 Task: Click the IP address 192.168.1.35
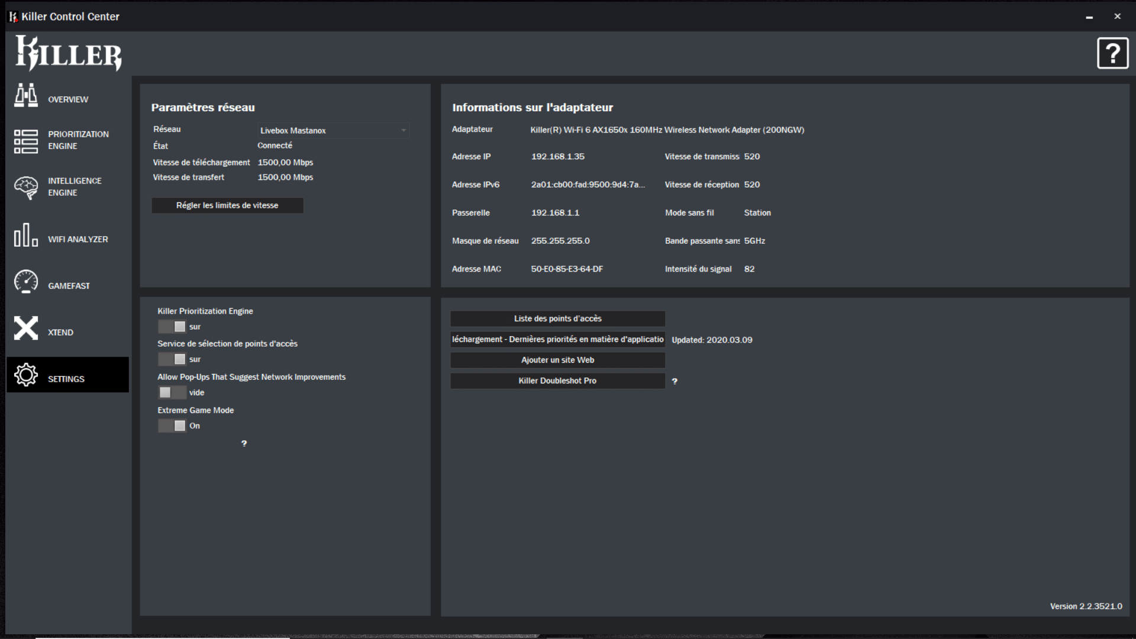[557, 157]
